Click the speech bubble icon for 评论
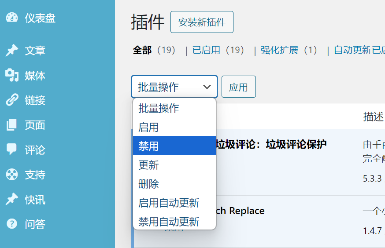This screenshot has height=248, width=385. tap(12, 150)
